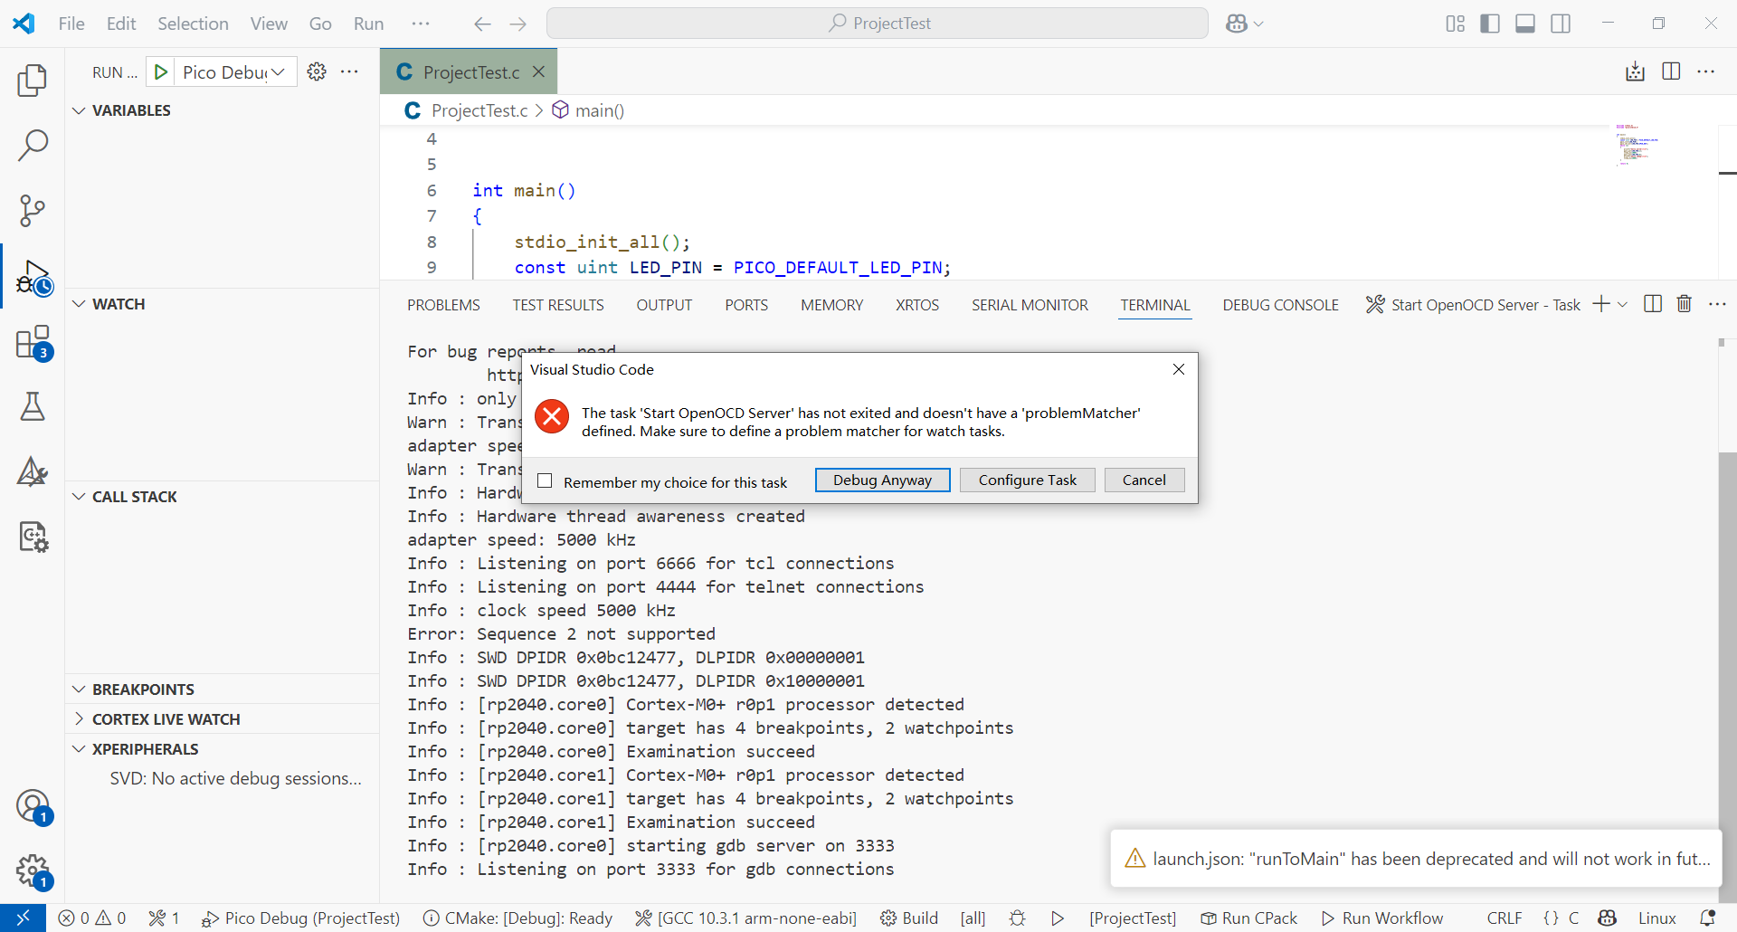Image resolution: width=1737 pixels, height=932 pixels.
Task: Click the editor minimap
Action: (x=1637, y=145)
